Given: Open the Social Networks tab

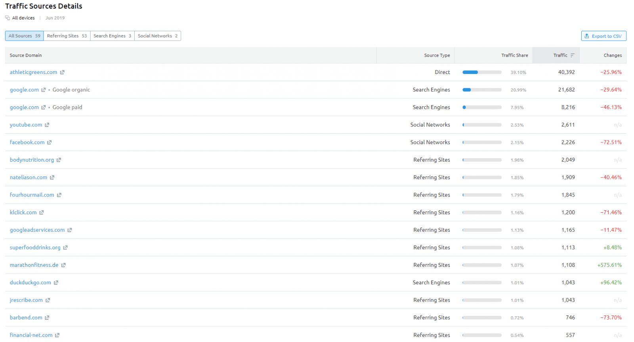Looking at the screenshot, I should [157, 36].
